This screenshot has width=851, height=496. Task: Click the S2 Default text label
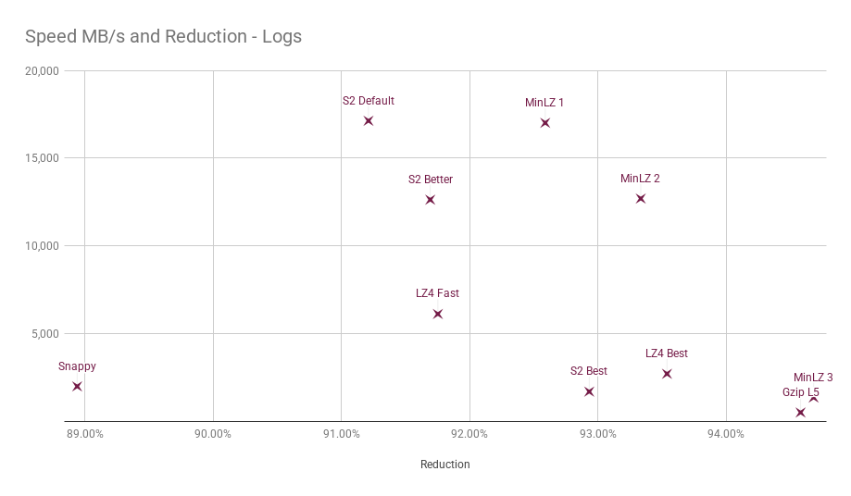[369, 101]
